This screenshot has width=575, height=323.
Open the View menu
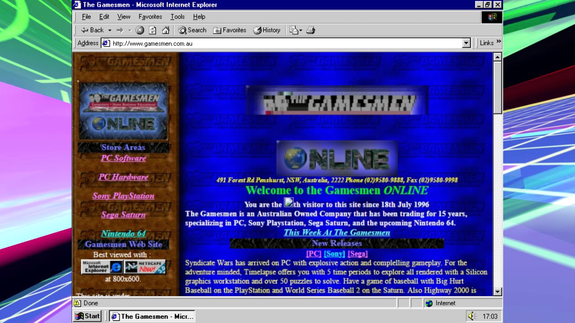click(124, 17)
